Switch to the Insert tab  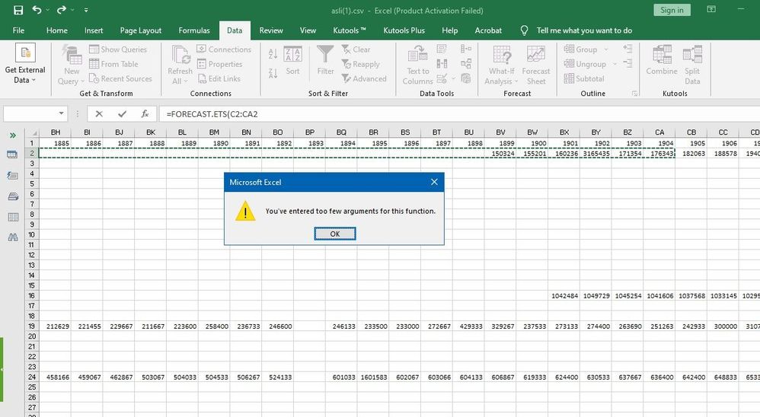(x=94, y=30)
